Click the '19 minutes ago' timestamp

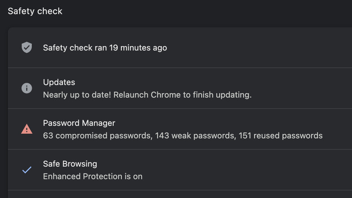tap(138, 47)
